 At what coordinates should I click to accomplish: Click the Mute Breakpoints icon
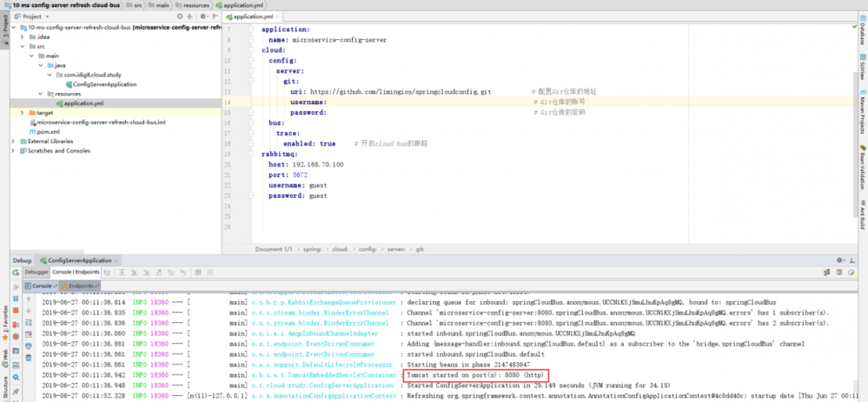tap(16, 336)
